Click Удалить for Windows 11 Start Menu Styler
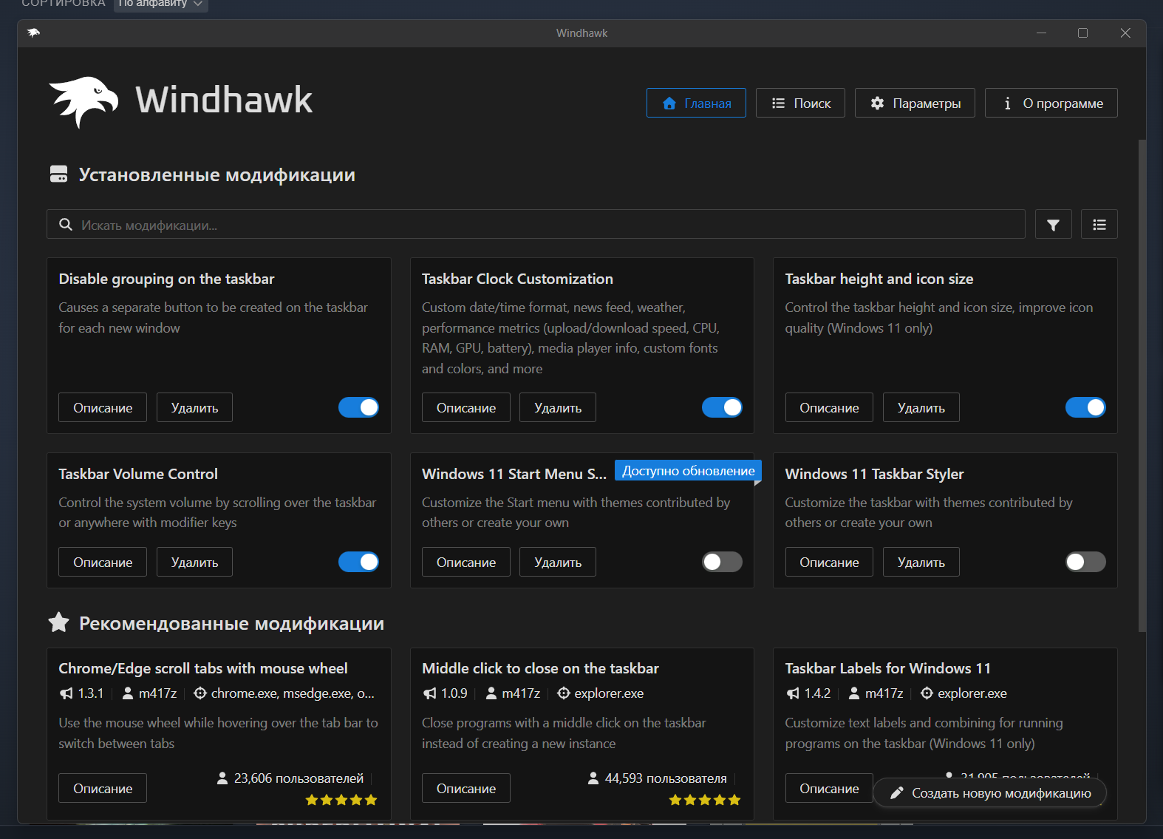Screen dimensions: 1163x839 558,562
